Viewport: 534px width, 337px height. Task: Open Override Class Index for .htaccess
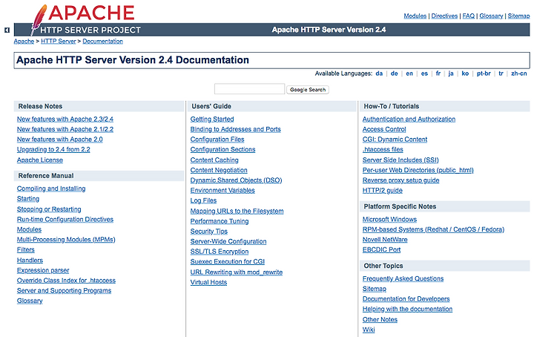(66, 281)
